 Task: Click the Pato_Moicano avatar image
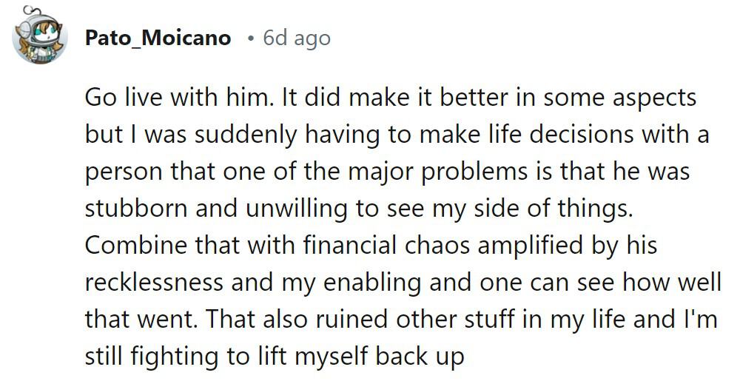[40, 37]
